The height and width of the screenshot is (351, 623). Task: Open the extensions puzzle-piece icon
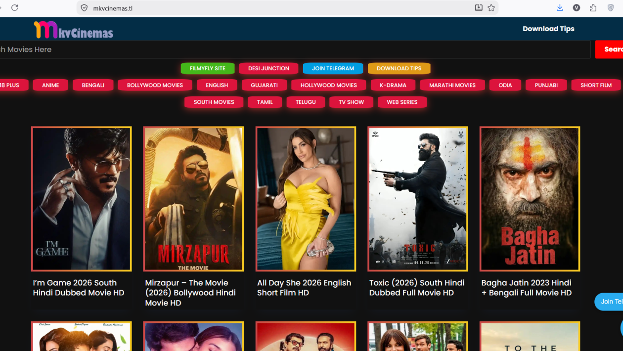tap(593, 7)
